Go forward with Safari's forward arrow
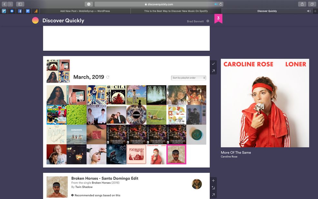318x199 pixels. 10,4
